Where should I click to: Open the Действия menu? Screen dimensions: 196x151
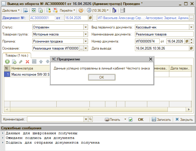click(11, 10)
